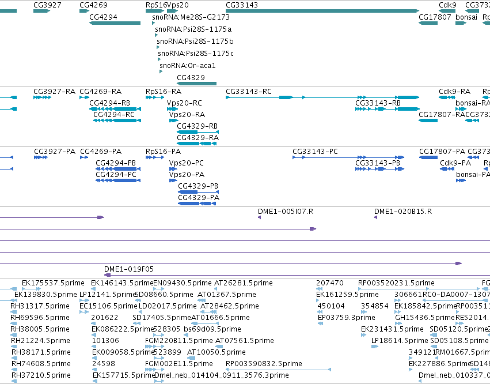This screenshot has width=490, height=384.
Task: Click the RpS16 gene label
Action: pos(156,5)
